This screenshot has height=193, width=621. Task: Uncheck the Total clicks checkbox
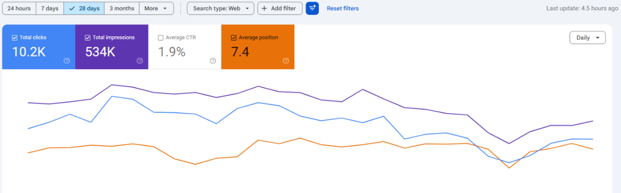coord(15,38)
